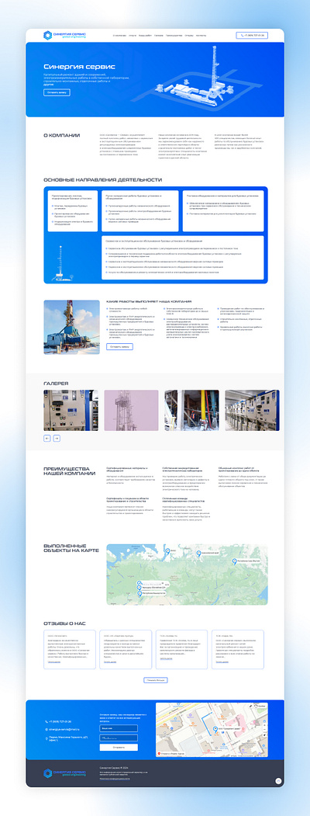The height and width of the screenshot is (816, 310).
Task: Open the О компании menu item
Action: pos(118,36)
